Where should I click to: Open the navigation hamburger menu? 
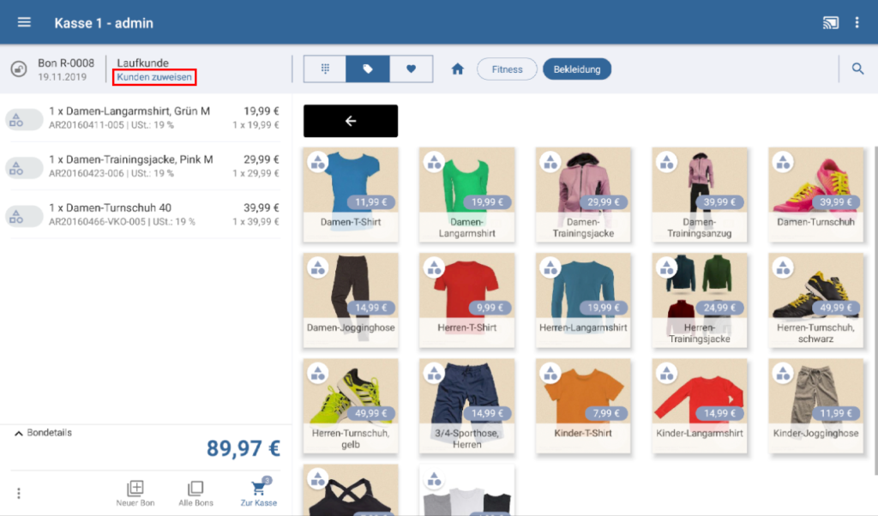(23, 22)
